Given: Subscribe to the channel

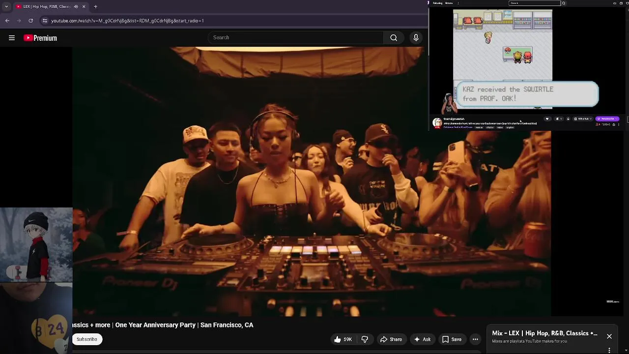Looking at the screenshot, I should (x=87, y=339).
